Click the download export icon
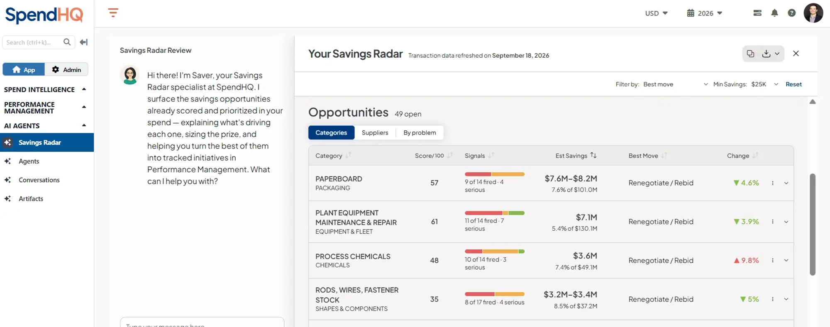830x327 pixels. pyautogui.click(x=766, y=54)
